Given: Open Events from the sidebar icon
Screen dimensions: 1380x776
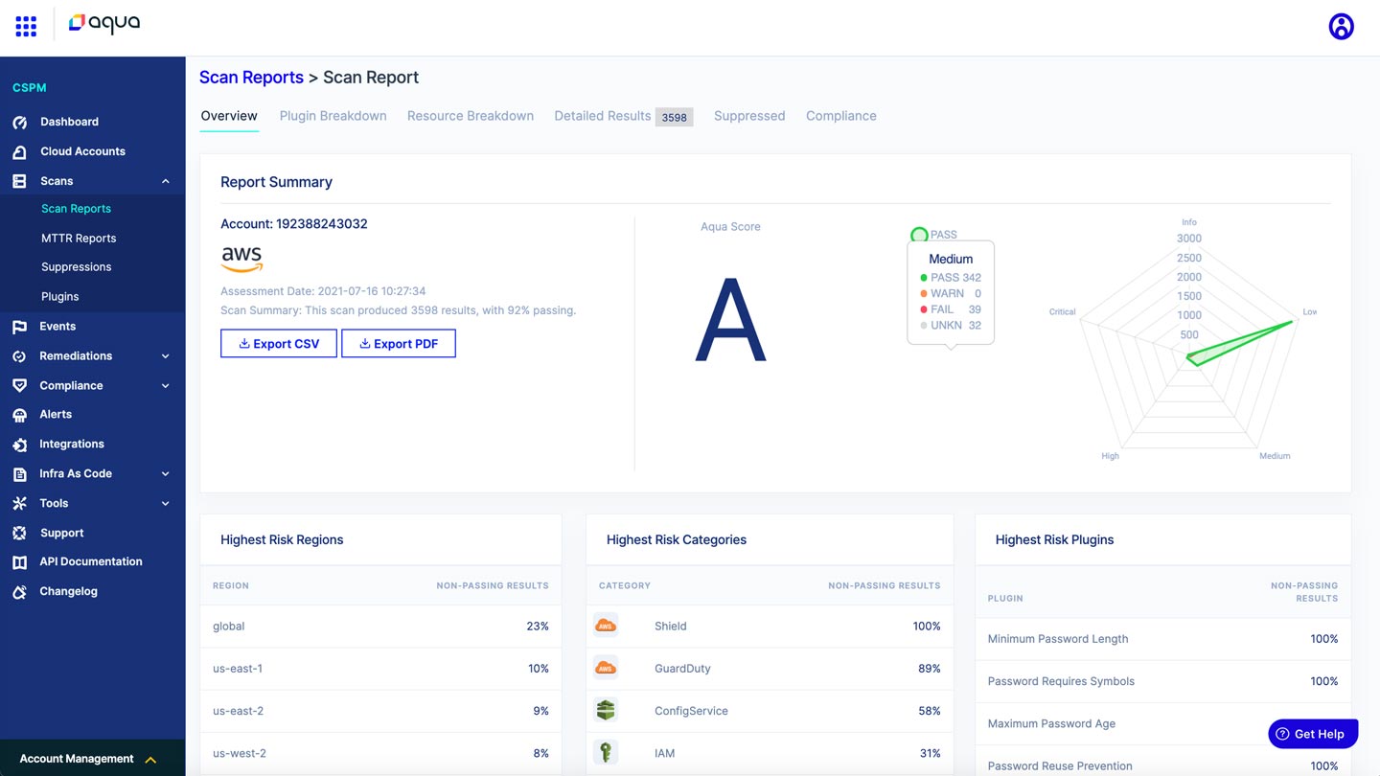Looking at the screenshot, I should (20, 326).
